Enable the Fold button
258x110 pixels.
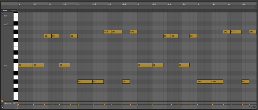(x=5, y=10)
